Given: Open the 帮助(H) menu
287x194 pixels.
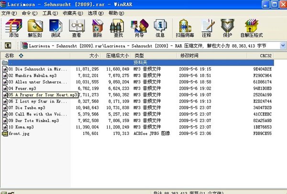Looking at the screenshot, I should (116, 13).
